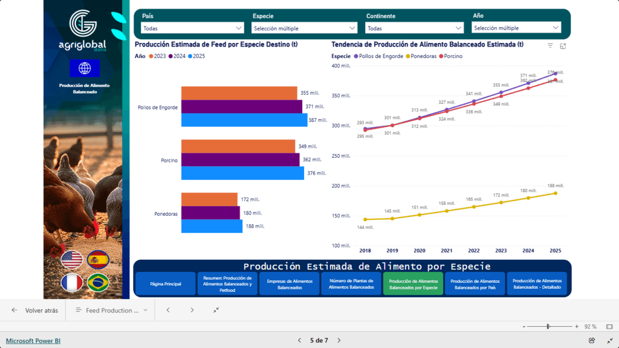The height and width of the screenshot is (348, 619).
Task: Go to the next report page arrow
Action: tap(339, 340)
